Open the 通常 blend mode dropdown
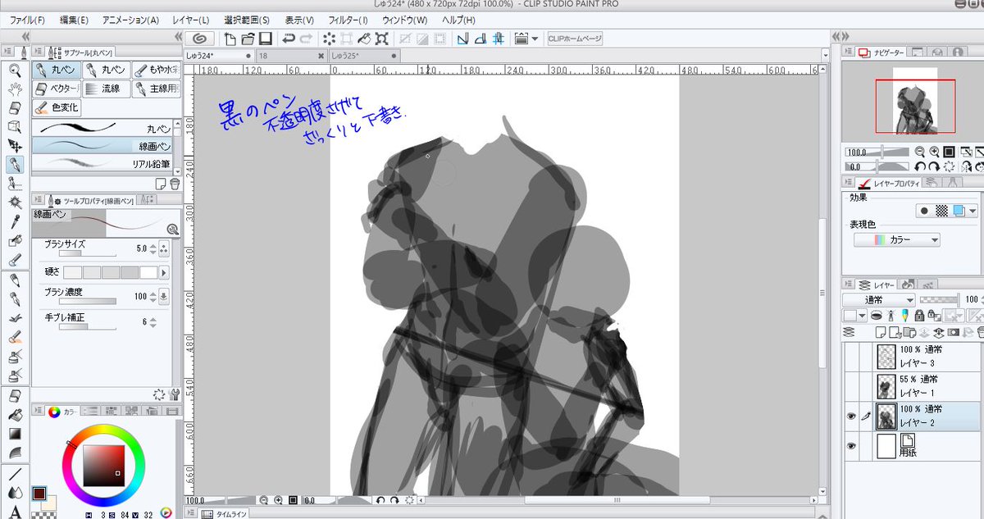The height and width of the screenshot is (519, 984). point(877,300)
